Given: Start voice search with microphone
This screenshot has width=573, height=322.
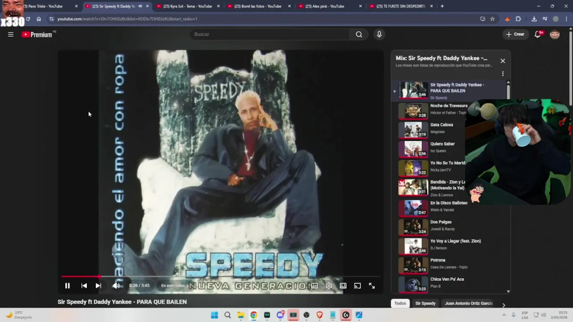Looking at the screenshot, I should 379,34.
